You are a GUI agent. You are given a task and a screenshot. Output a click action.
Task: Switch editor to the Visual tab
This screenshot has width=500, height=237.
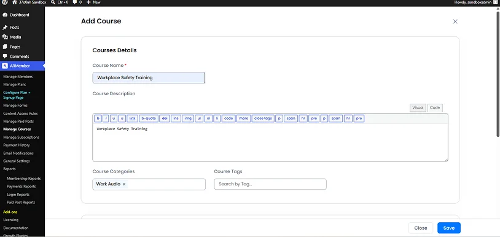coord(418,107)
